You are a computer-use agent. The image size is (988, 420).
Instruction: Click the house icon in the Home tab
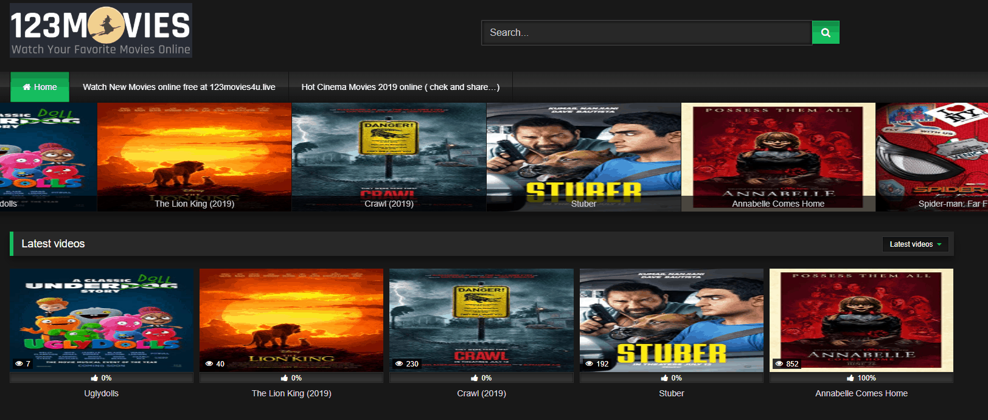pyautogui.click(x=27, y=87)
